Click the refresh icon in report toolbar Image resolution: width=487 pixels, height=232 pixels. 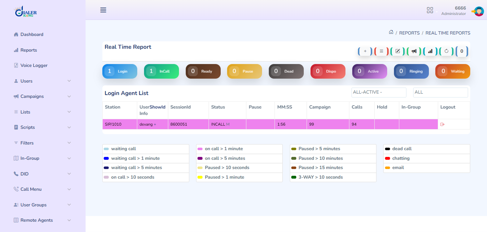coord(446,51)
